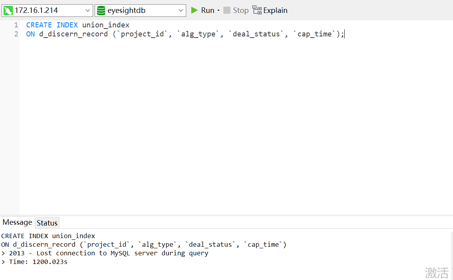Click d_discern_record in editor line 2
The image size is (453, 280).
[74, 34]
